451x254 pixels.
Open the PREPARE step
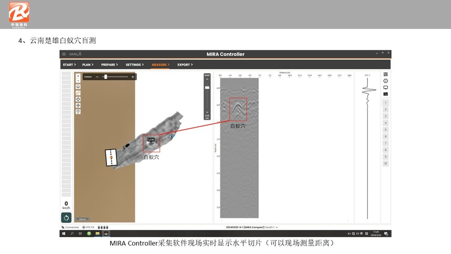click(110, 65)
